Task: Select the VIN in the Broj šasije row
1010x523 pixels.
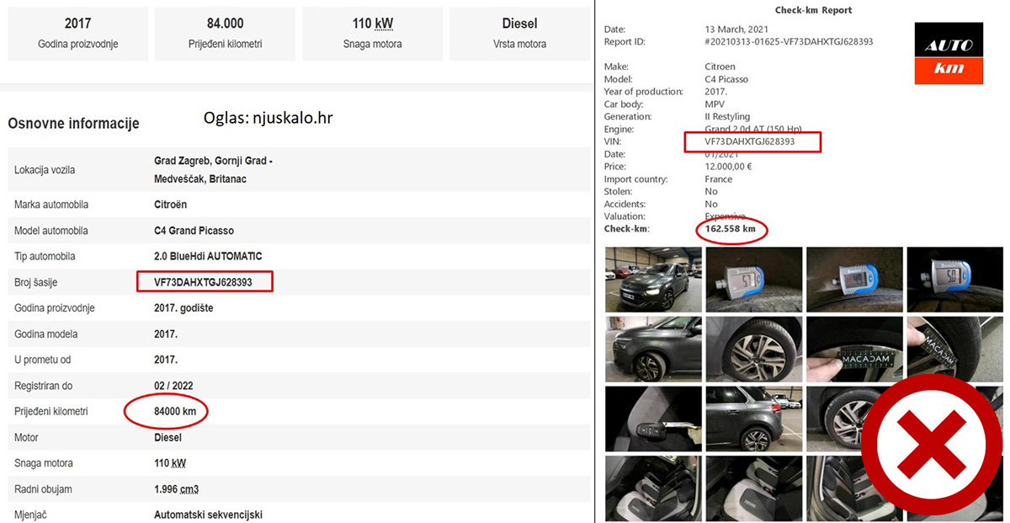Action: pyautogui.click(x=205, y=282)
